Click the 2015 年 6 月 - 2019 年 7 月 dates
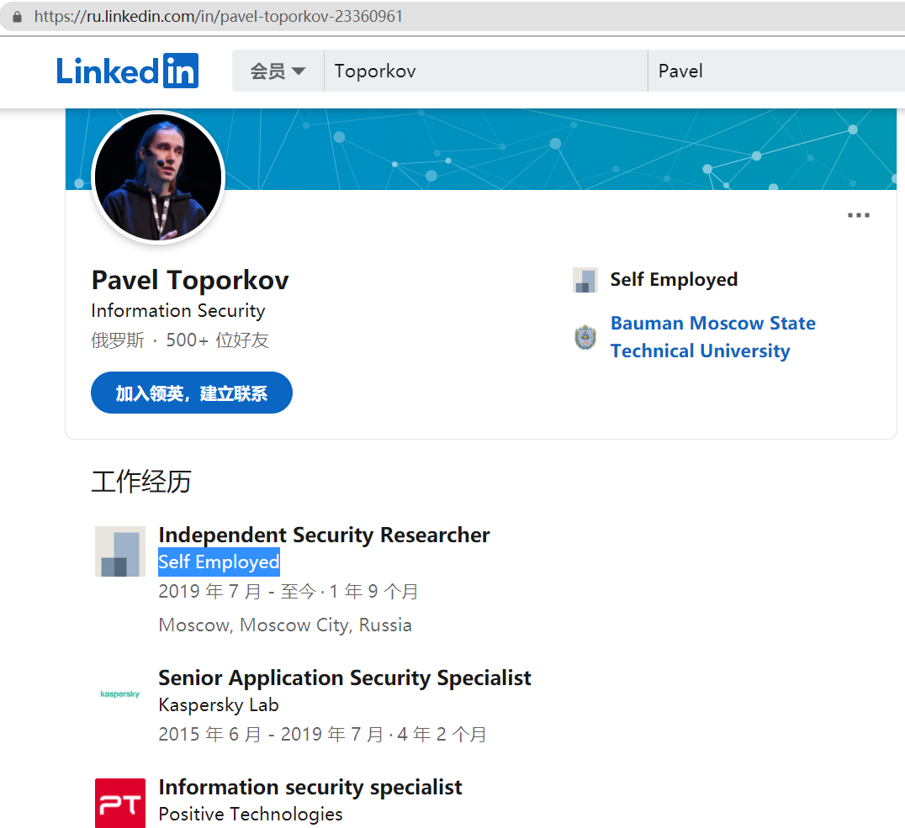 [322, 735]
